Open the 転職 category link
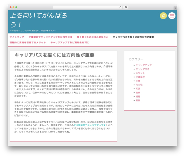185x157 pixels. click(138, 101)
